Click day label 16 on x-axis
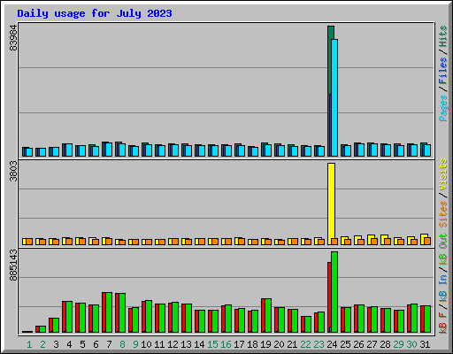 coord(226,344)
